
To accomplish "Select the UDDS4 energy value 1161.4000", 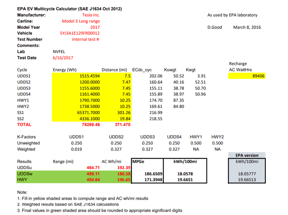I will [x=90, y=94].
